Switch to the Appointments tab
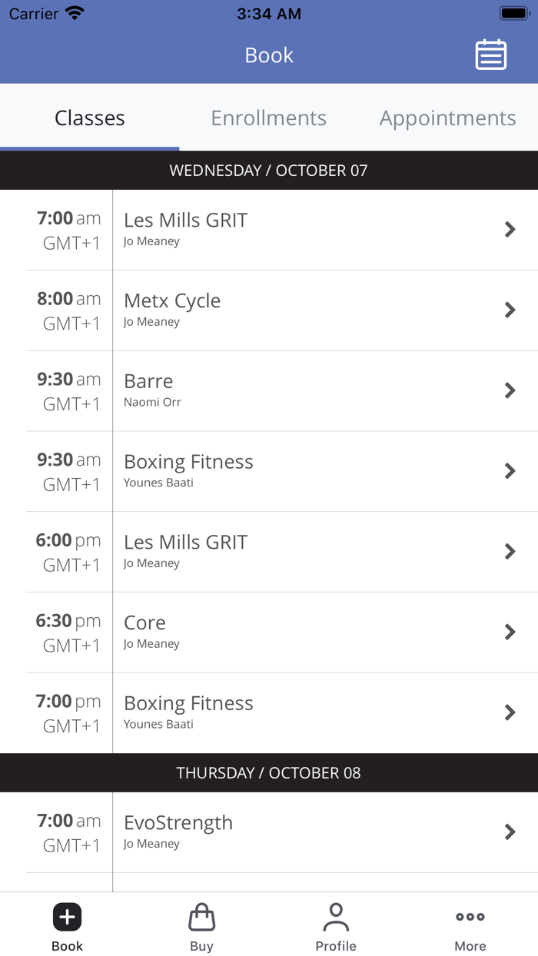538x956 pixels. pos(447,118)
